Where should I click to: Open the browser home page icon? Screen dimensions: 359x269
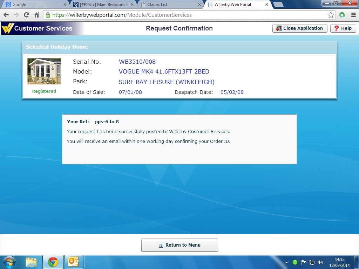pos(36,15)
